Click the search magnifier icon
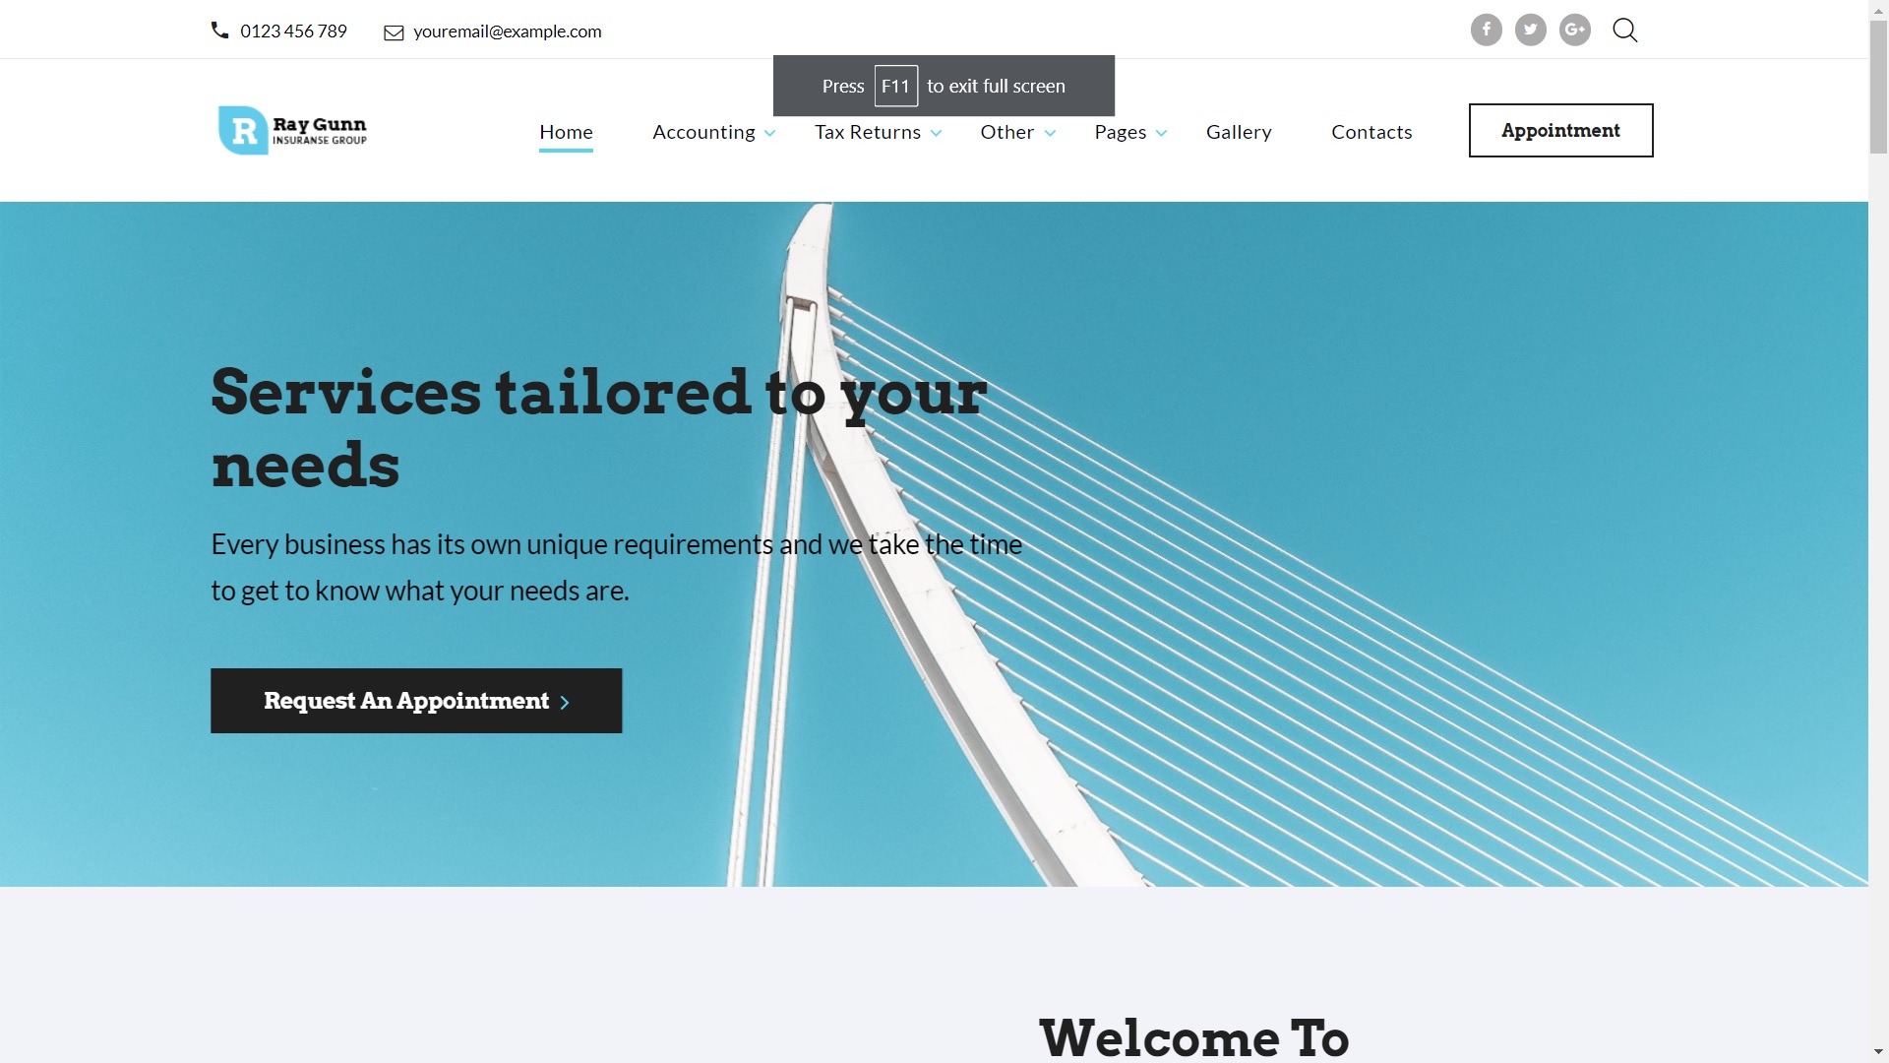The width and height of the screenshot is (1889, 1063). (1625, 29)
